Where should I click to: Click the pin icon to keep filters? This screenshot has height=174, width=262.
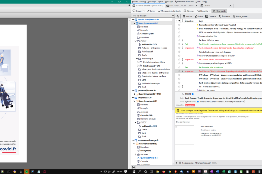click(x=177, y=16)
